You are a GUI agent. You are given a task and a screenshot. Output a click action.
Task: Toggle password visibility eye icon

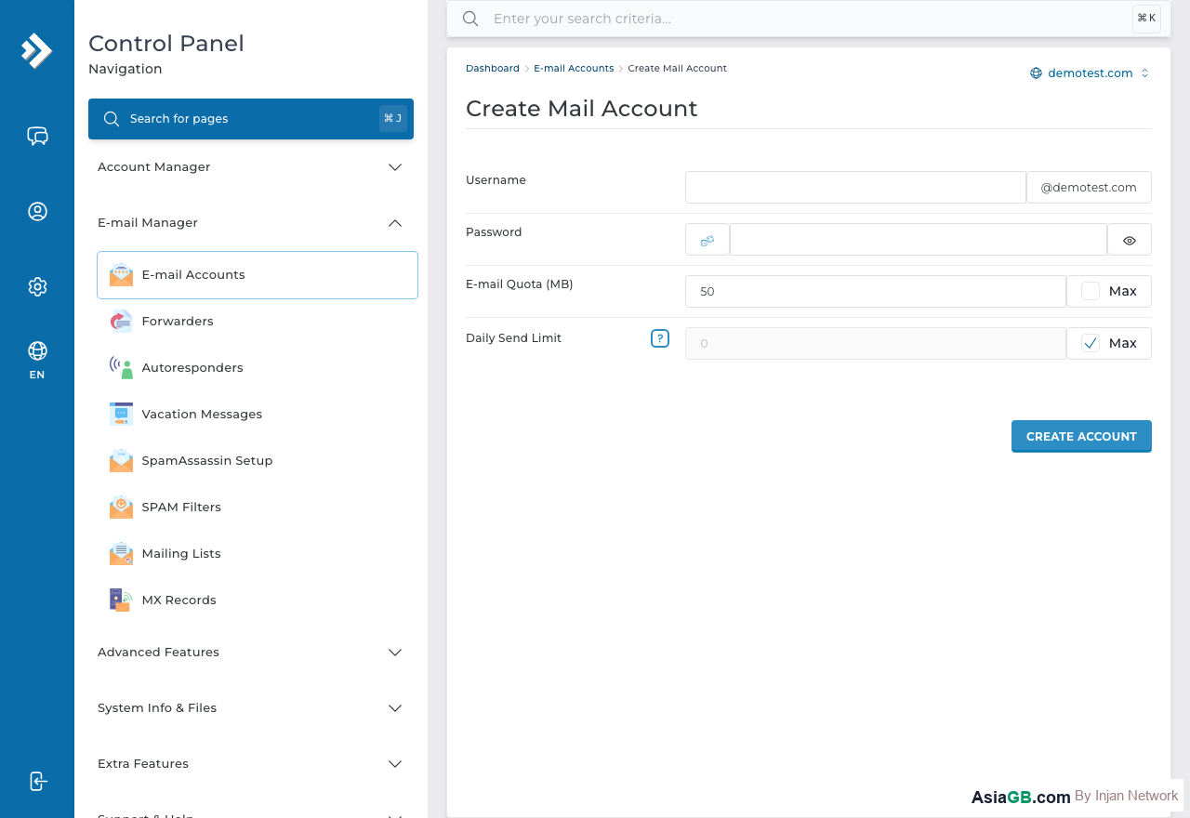(x=1130, y=240)
